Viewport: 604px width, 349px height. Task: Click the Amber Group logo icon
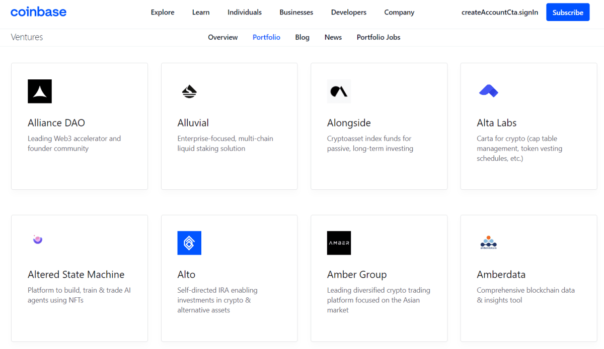[x=339, y=243]
